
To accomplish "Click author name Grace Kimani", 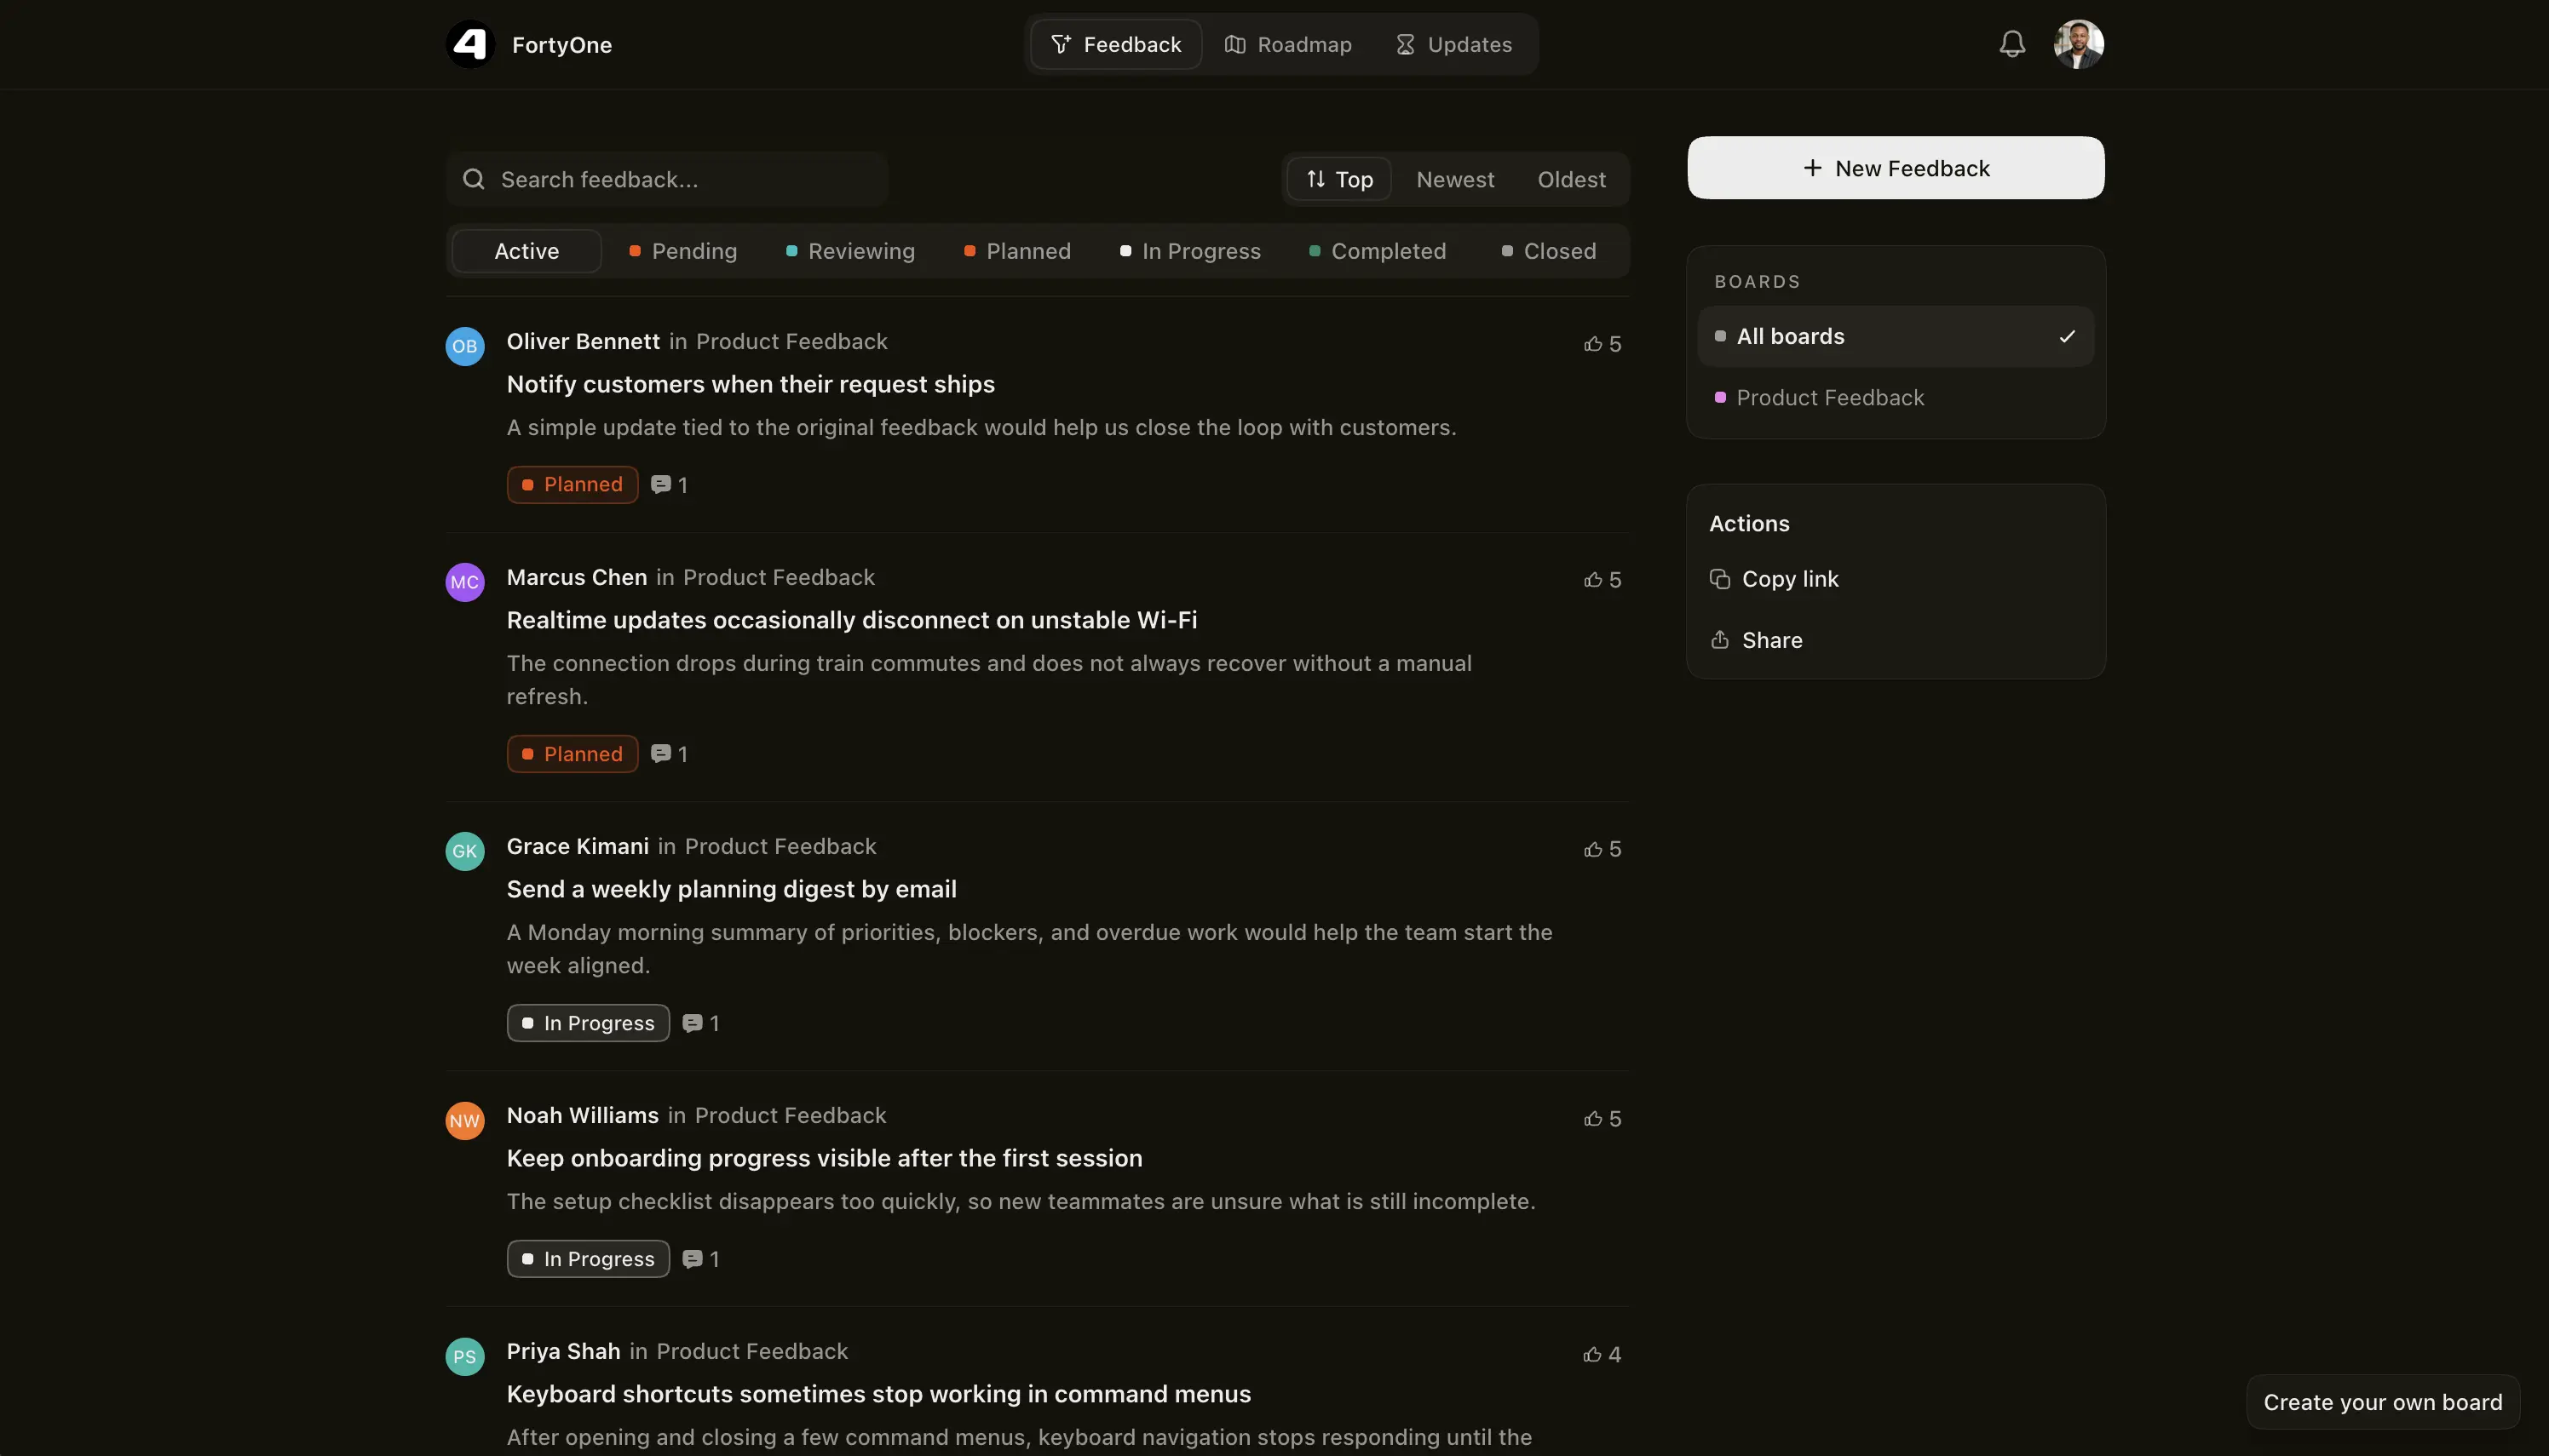I will click(x=578, y=846).
